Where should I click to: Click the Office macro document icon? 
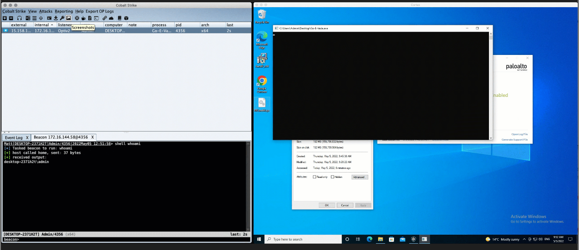pyautogui.click(x=90, y=18)
